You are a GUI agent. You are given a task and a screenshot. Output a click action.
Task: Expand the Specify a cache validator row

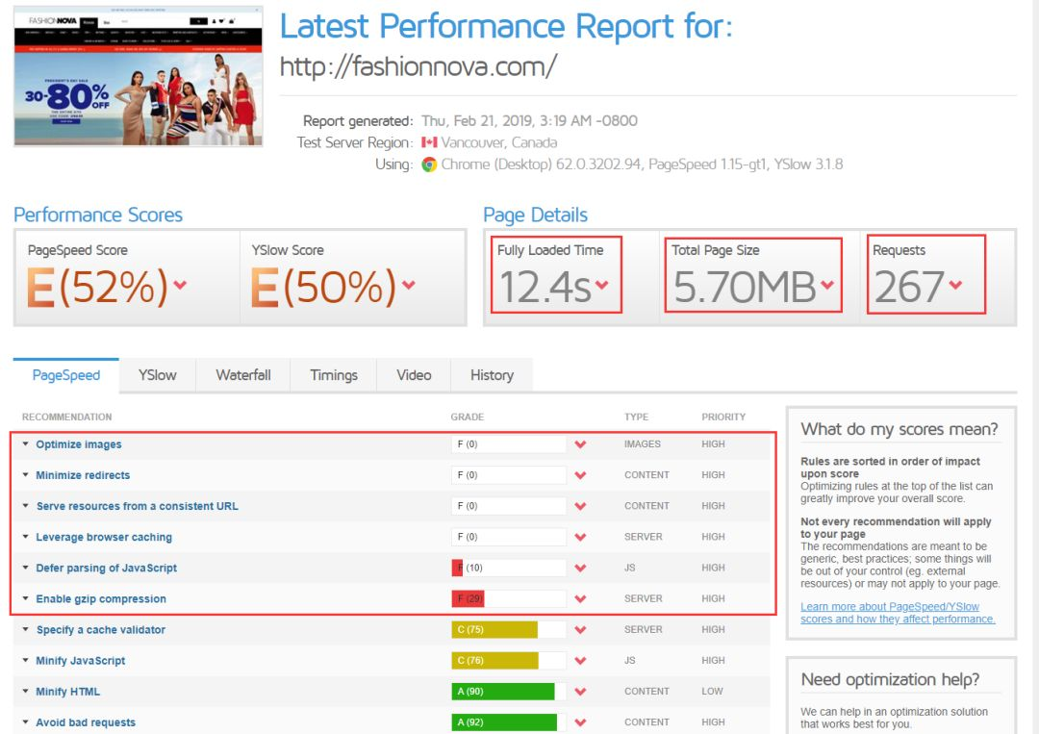[x=100, y=630]
